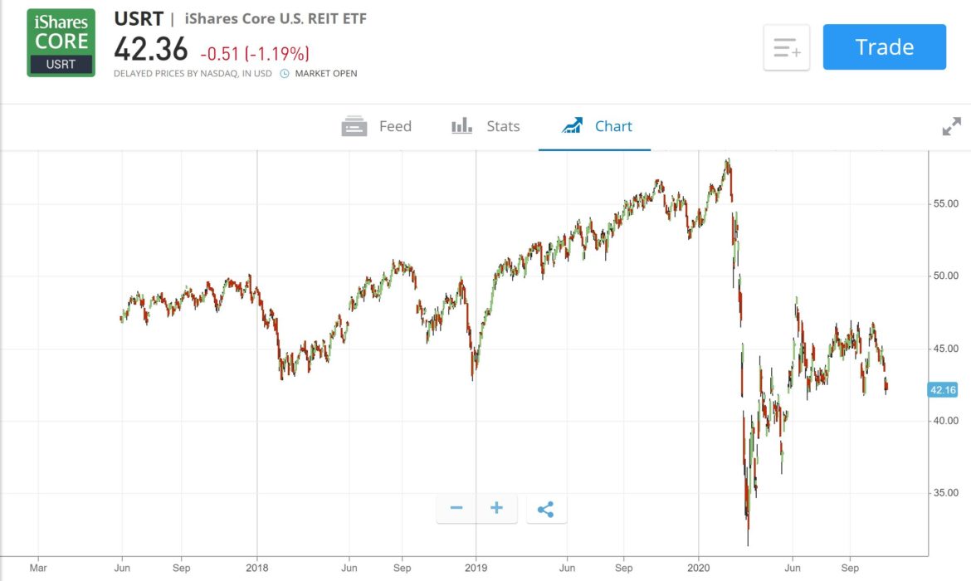Click the iShares CORE USRT logo
Viewport: 971px width, 581px height.
click(x=60, y=42)
